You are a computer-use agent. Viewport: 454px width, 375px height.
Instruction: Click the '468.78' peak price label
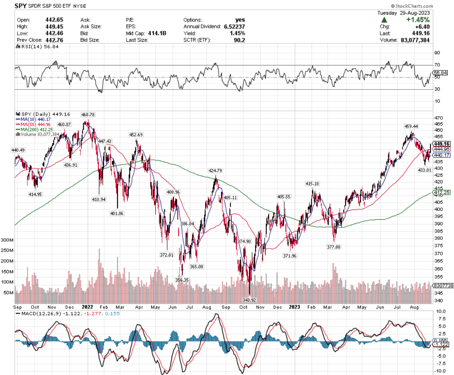[88, 115]
